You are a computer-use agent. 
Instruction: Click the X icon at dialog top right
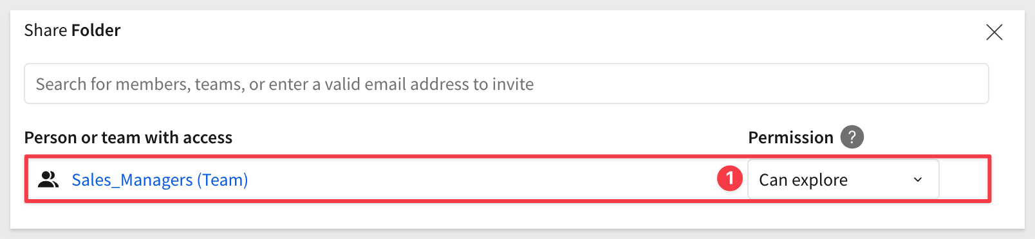(x=994, y=32)
